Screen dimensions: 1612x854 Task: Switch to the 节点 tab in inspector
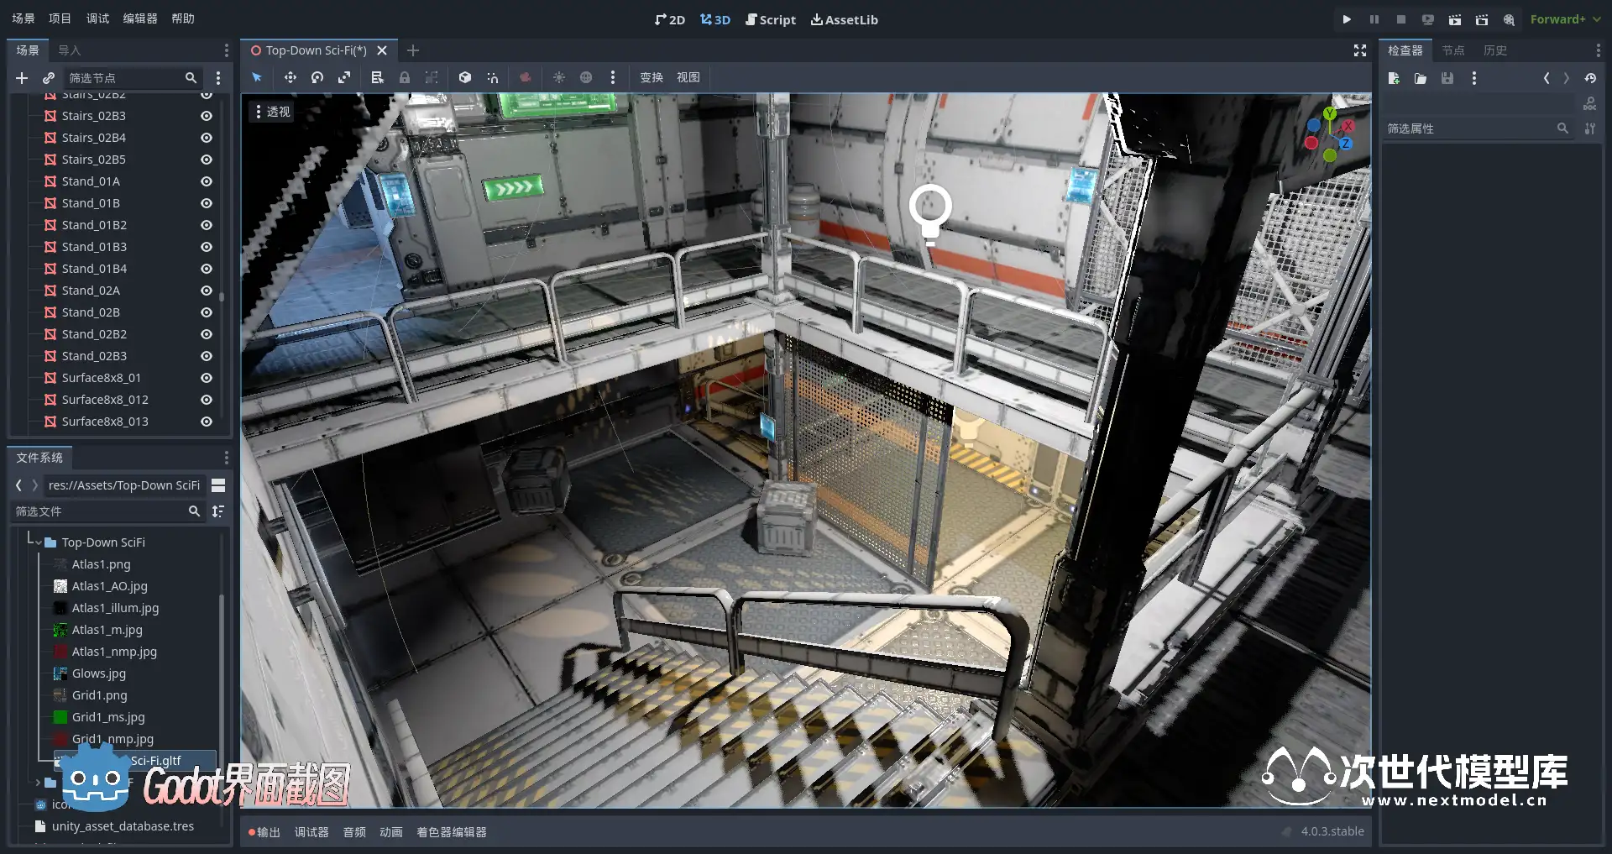[x=1452, y=50]
